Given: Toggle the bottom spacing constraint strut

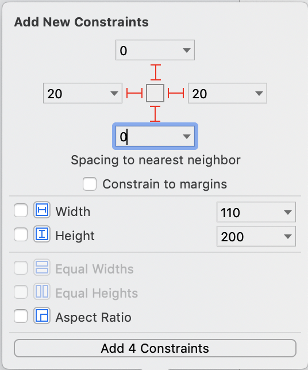Looking at the screenshot, I should (155, 114).
